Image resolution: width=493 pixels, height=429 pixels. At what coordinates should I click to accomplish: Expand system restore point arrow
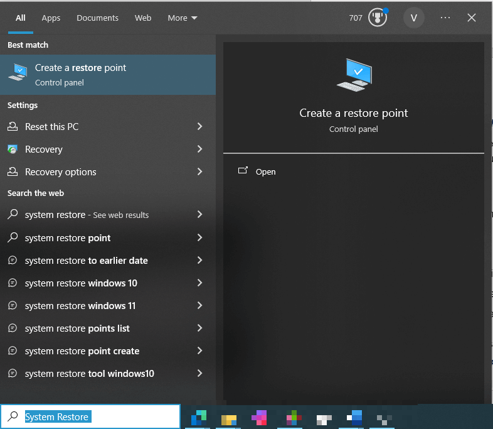point(199,237)
